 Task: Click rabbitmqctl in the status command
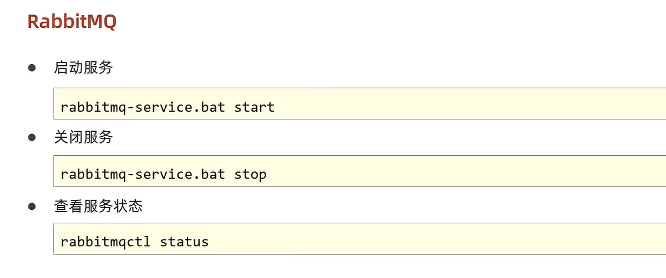click(x=106, y=242)
